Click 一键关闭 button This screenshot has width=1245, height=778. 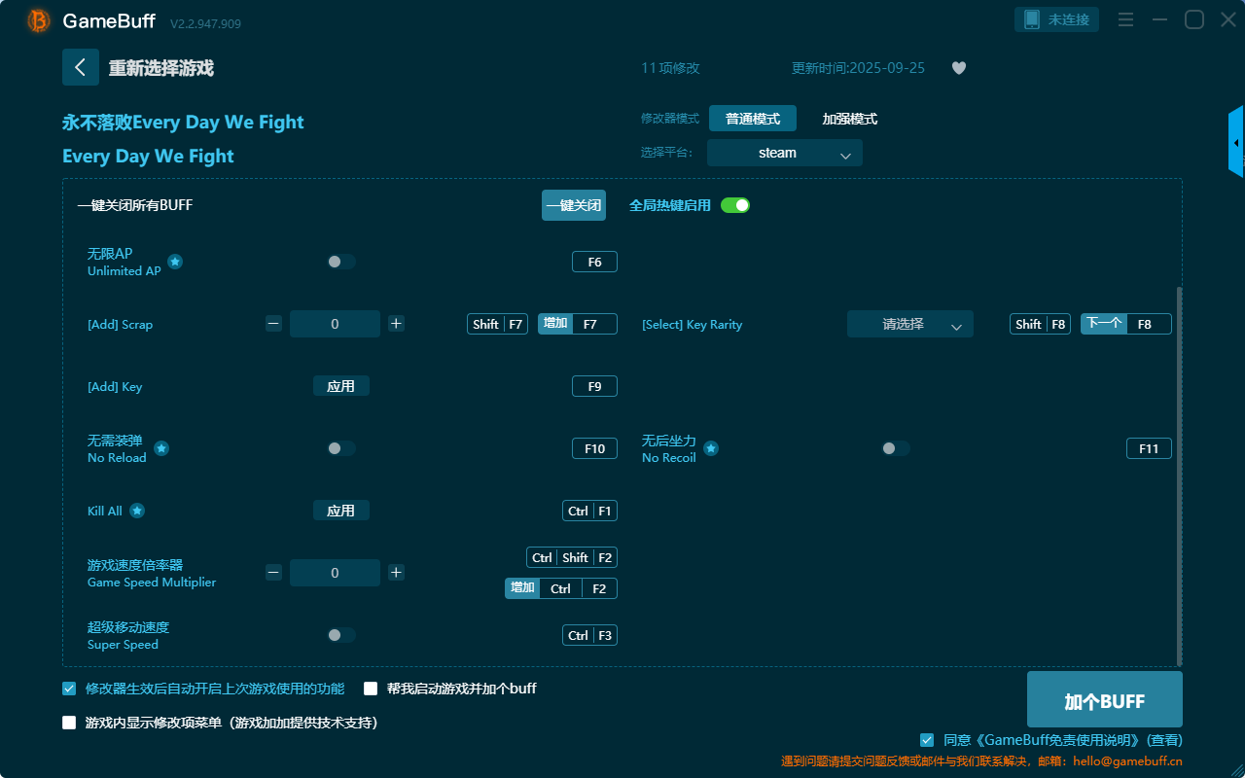coord(574,205)
